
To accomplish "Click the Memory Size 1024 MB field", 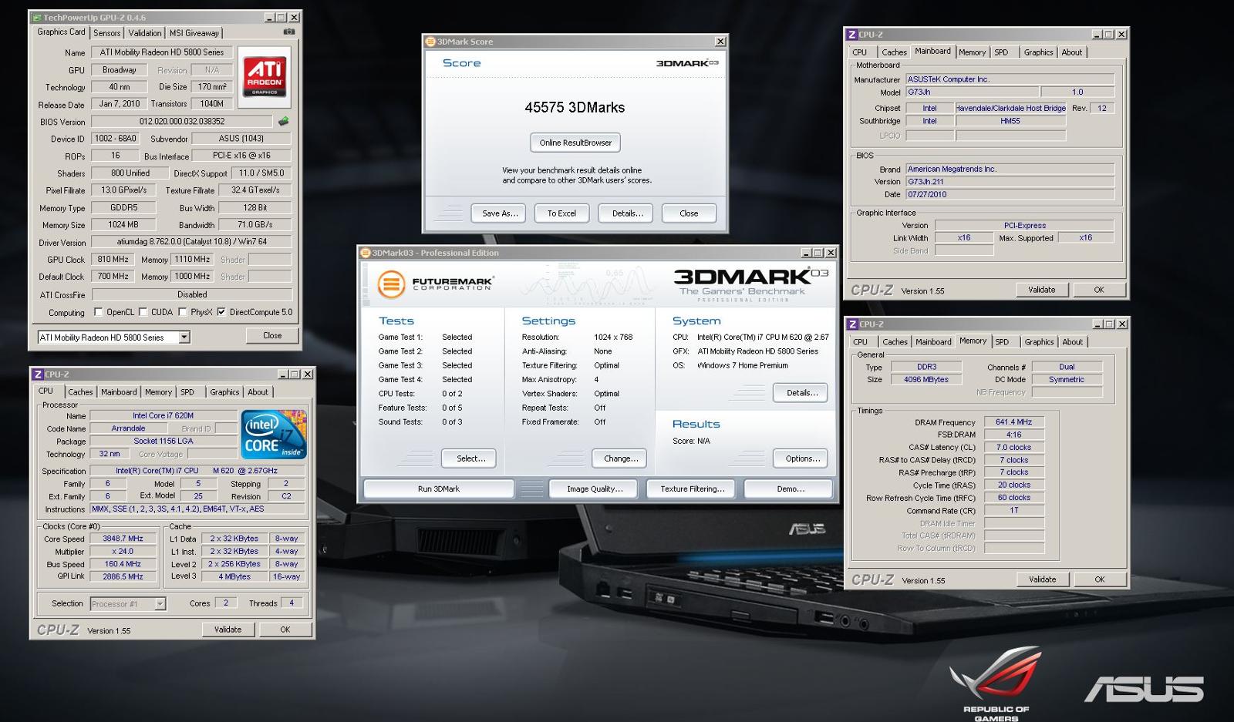I will tap(123, 225).
